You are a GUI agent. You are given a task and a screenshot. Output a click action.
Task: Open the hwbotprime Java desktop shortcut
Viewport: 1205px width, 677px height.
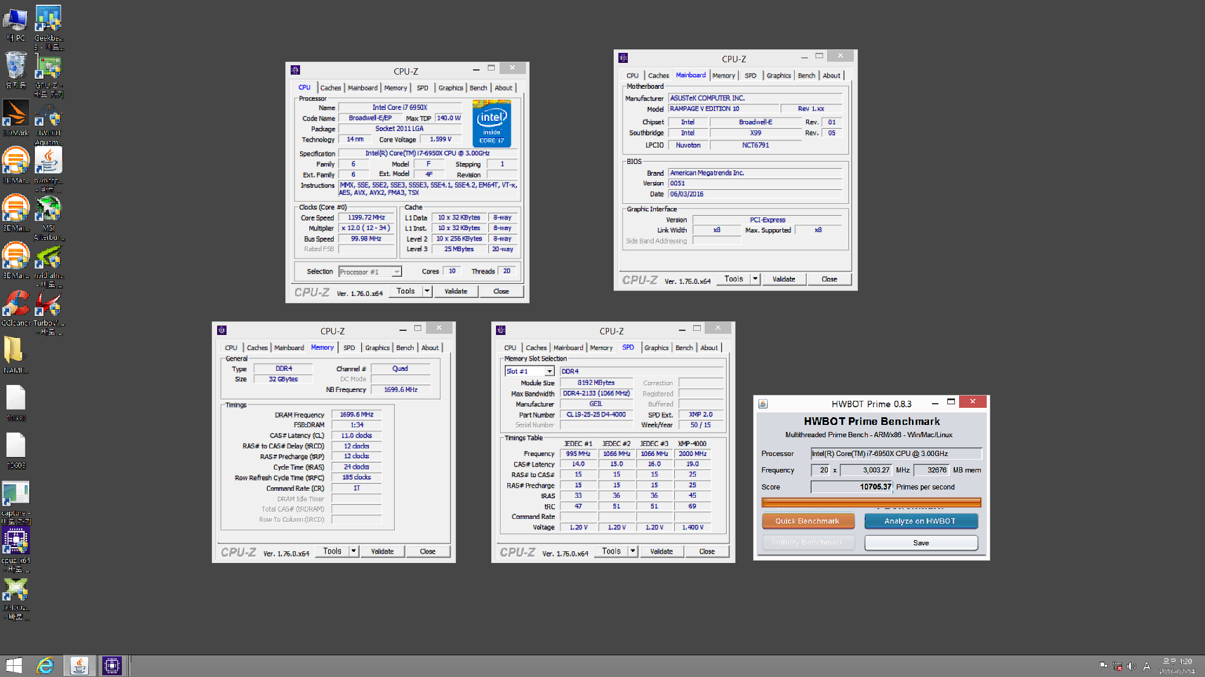(x=48, y=169)
